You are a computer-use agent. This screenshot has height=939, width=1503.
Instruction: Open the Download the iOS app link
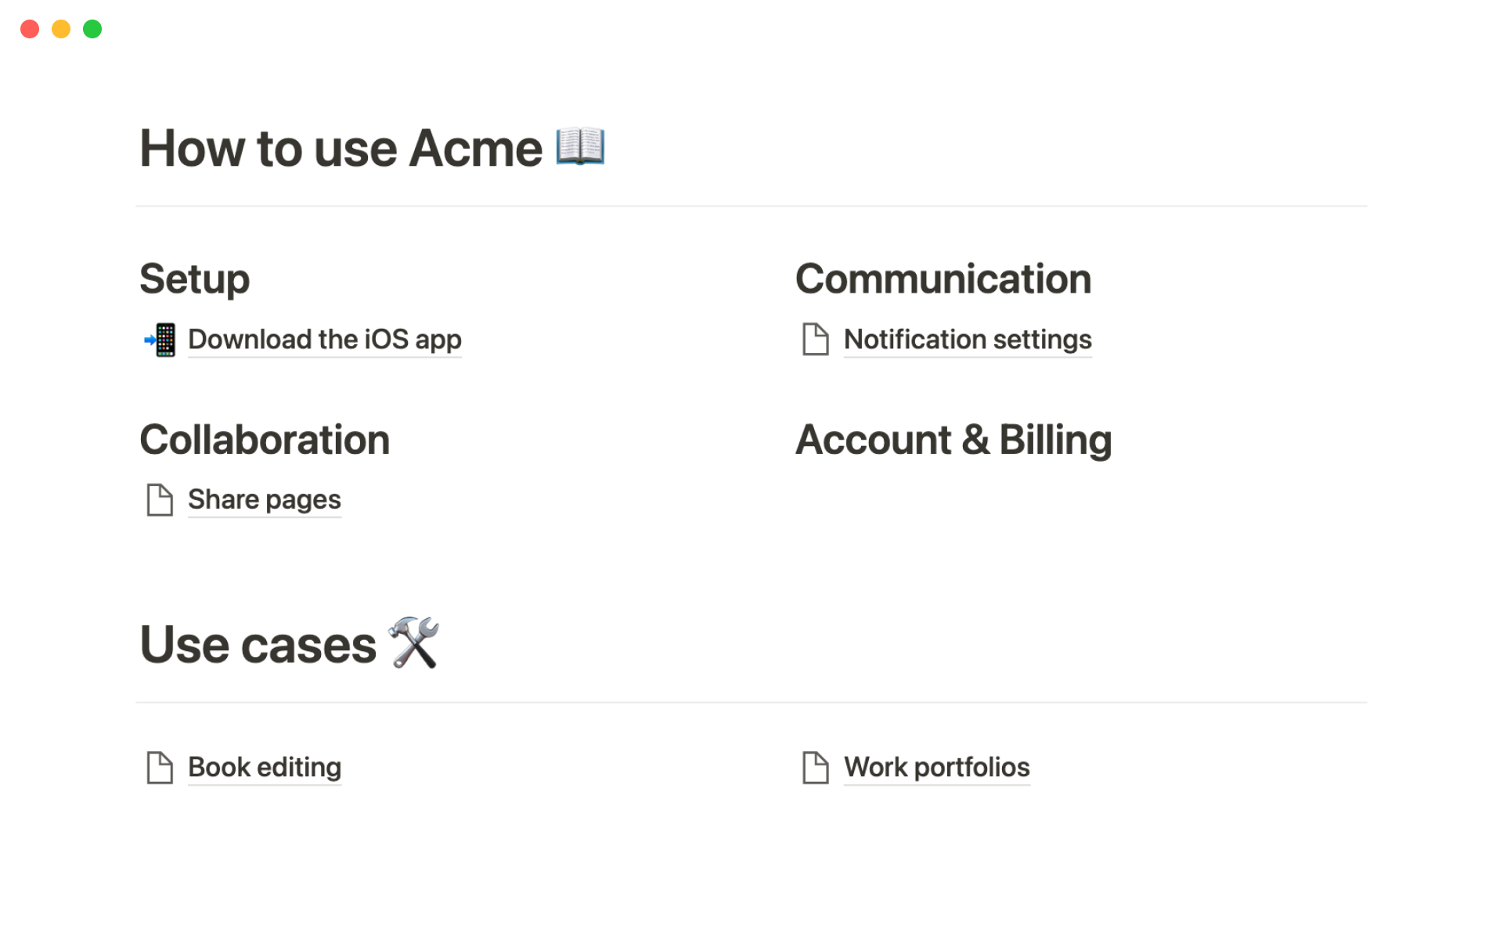(324, 340)
